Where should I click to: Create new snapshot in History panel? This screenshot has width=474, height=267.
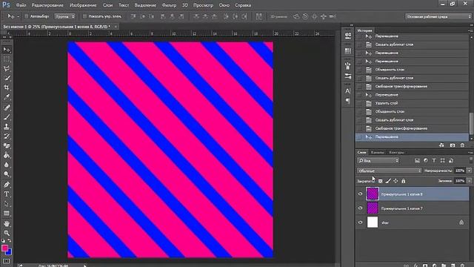(453, 145)
